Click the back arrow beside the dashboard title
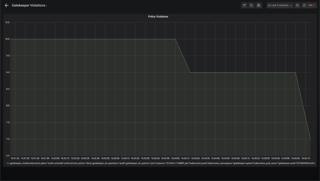This screenshot has width=320, height=181. [x=6, y=5]
